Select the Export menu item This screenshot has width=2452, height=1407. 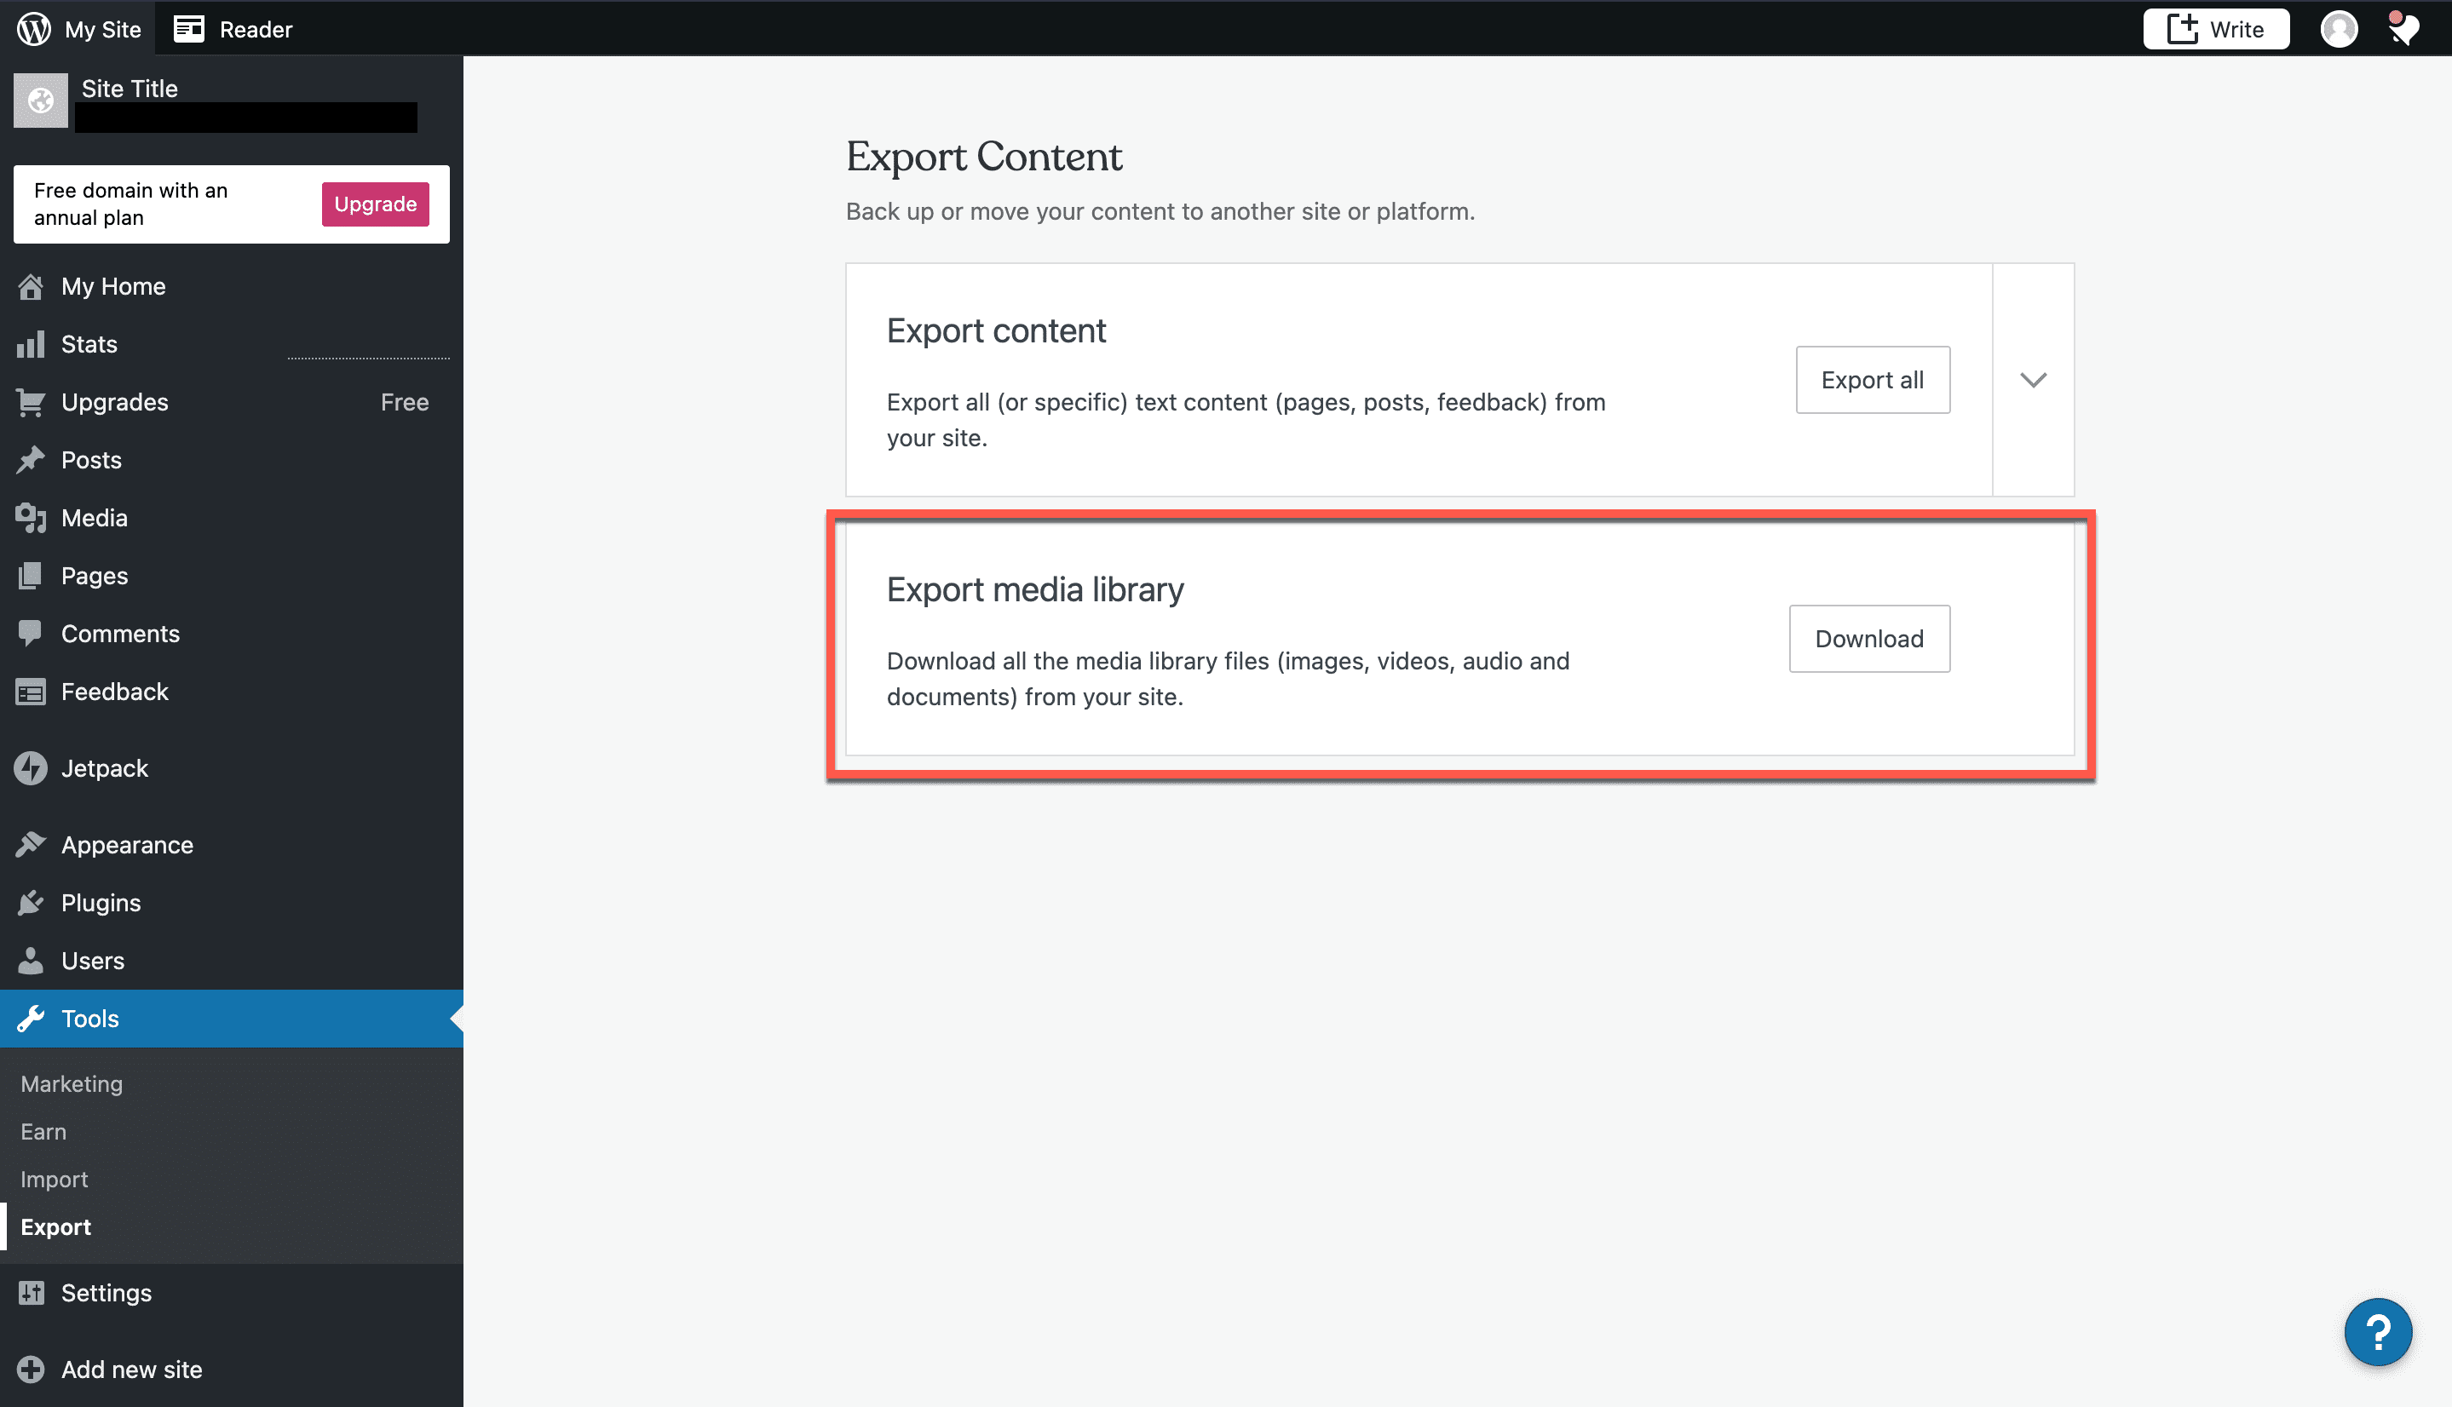click(55, 1226)
